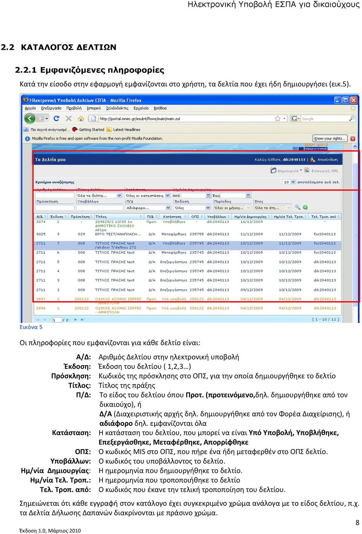Go to the next results page arrow

tap(75, 319)
